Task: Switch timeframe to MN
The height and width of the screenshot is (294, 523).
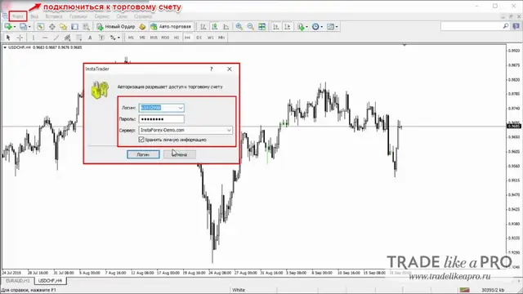Action: click(221, 38)
